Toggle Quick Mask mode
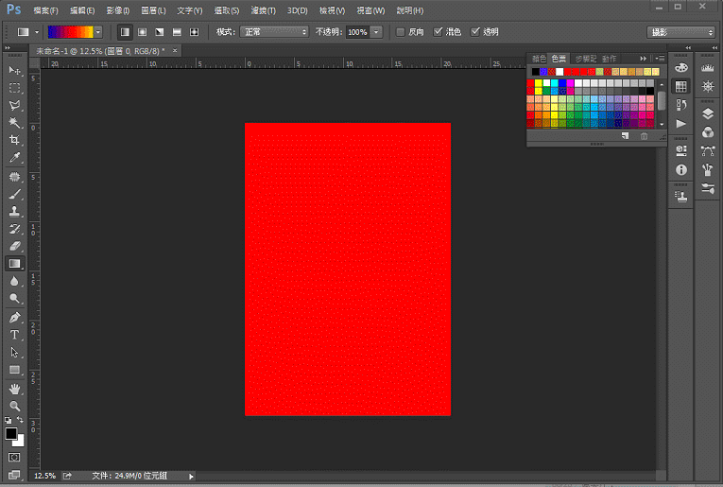The width and height of the screenshot is (723, 487). pos(14,457)
